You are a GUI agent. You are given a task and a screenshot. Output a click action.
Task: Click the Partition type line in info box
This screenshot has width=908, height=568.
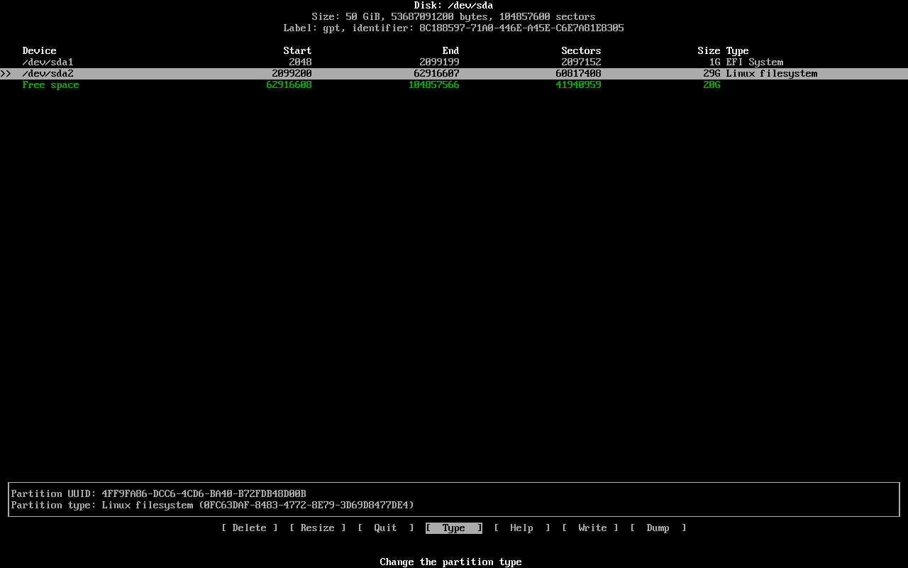point(212,505)
